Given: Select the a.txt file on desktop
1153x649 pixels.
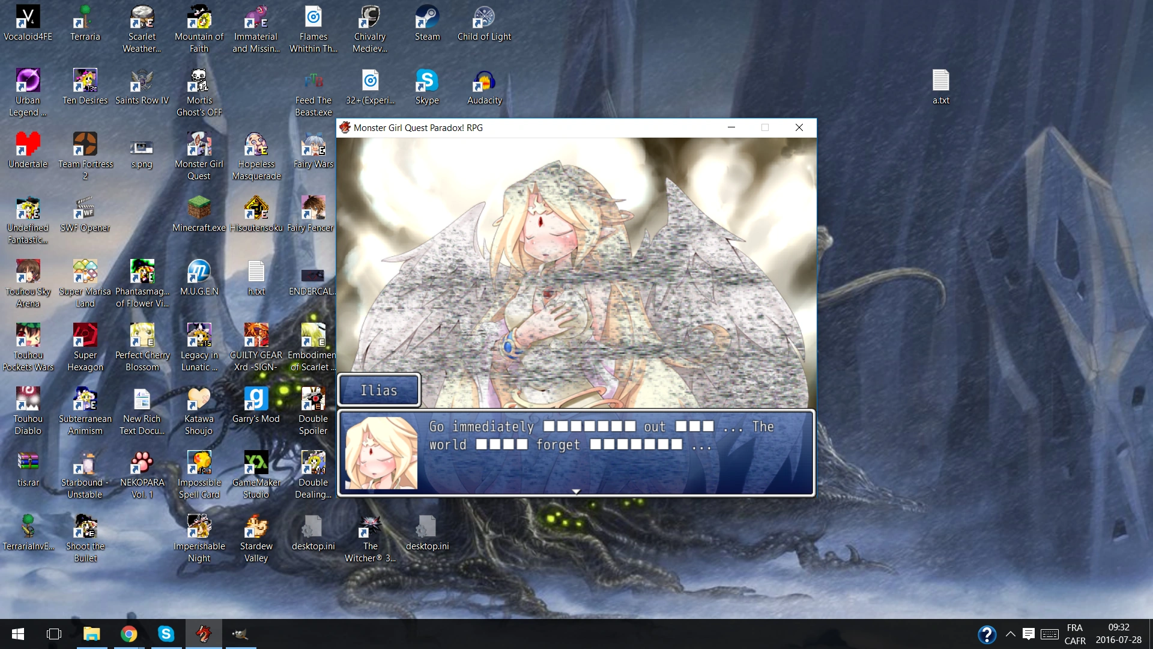Looking at the screenshot, I should tap(940, 86).
